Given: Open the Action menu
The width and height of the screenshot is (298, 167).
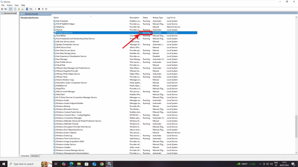Looking at the screenshot, I should click(x=10, y=5).
